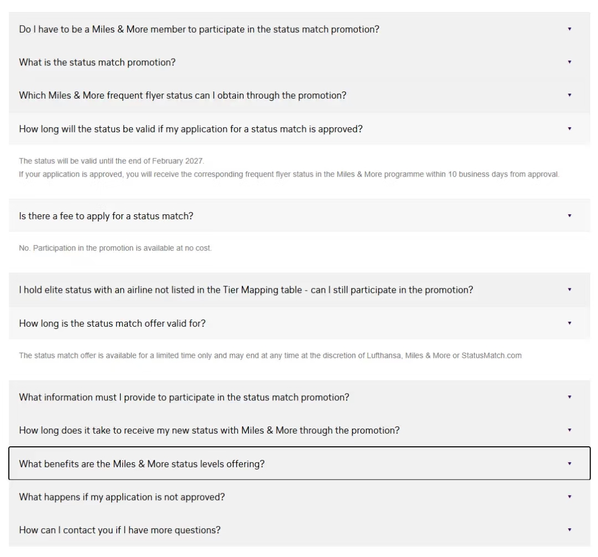598x557 pixels.
Task: Click arrow beside the fee question
Action: click(x=569, y=215)
